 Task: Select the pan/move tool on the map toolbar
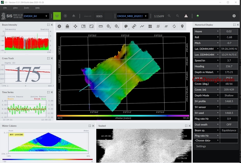pos(75,26)
